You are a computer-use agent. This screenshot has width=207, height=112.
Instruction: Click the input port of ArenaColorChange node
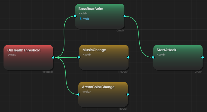(x=78, y=94)
